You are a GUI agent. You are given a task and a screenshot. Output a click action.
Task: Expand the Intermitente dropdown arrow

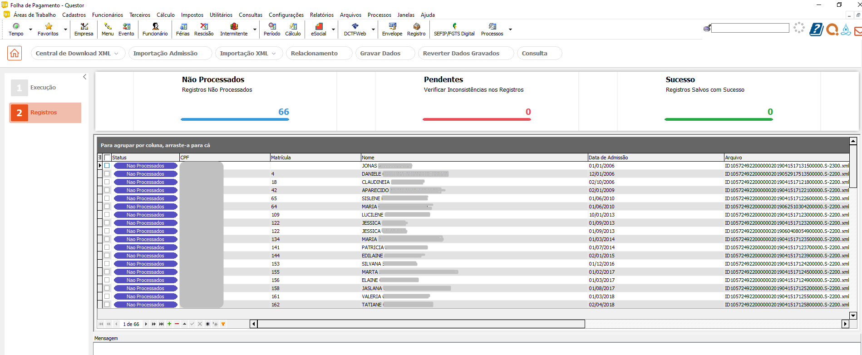point(255,30)
